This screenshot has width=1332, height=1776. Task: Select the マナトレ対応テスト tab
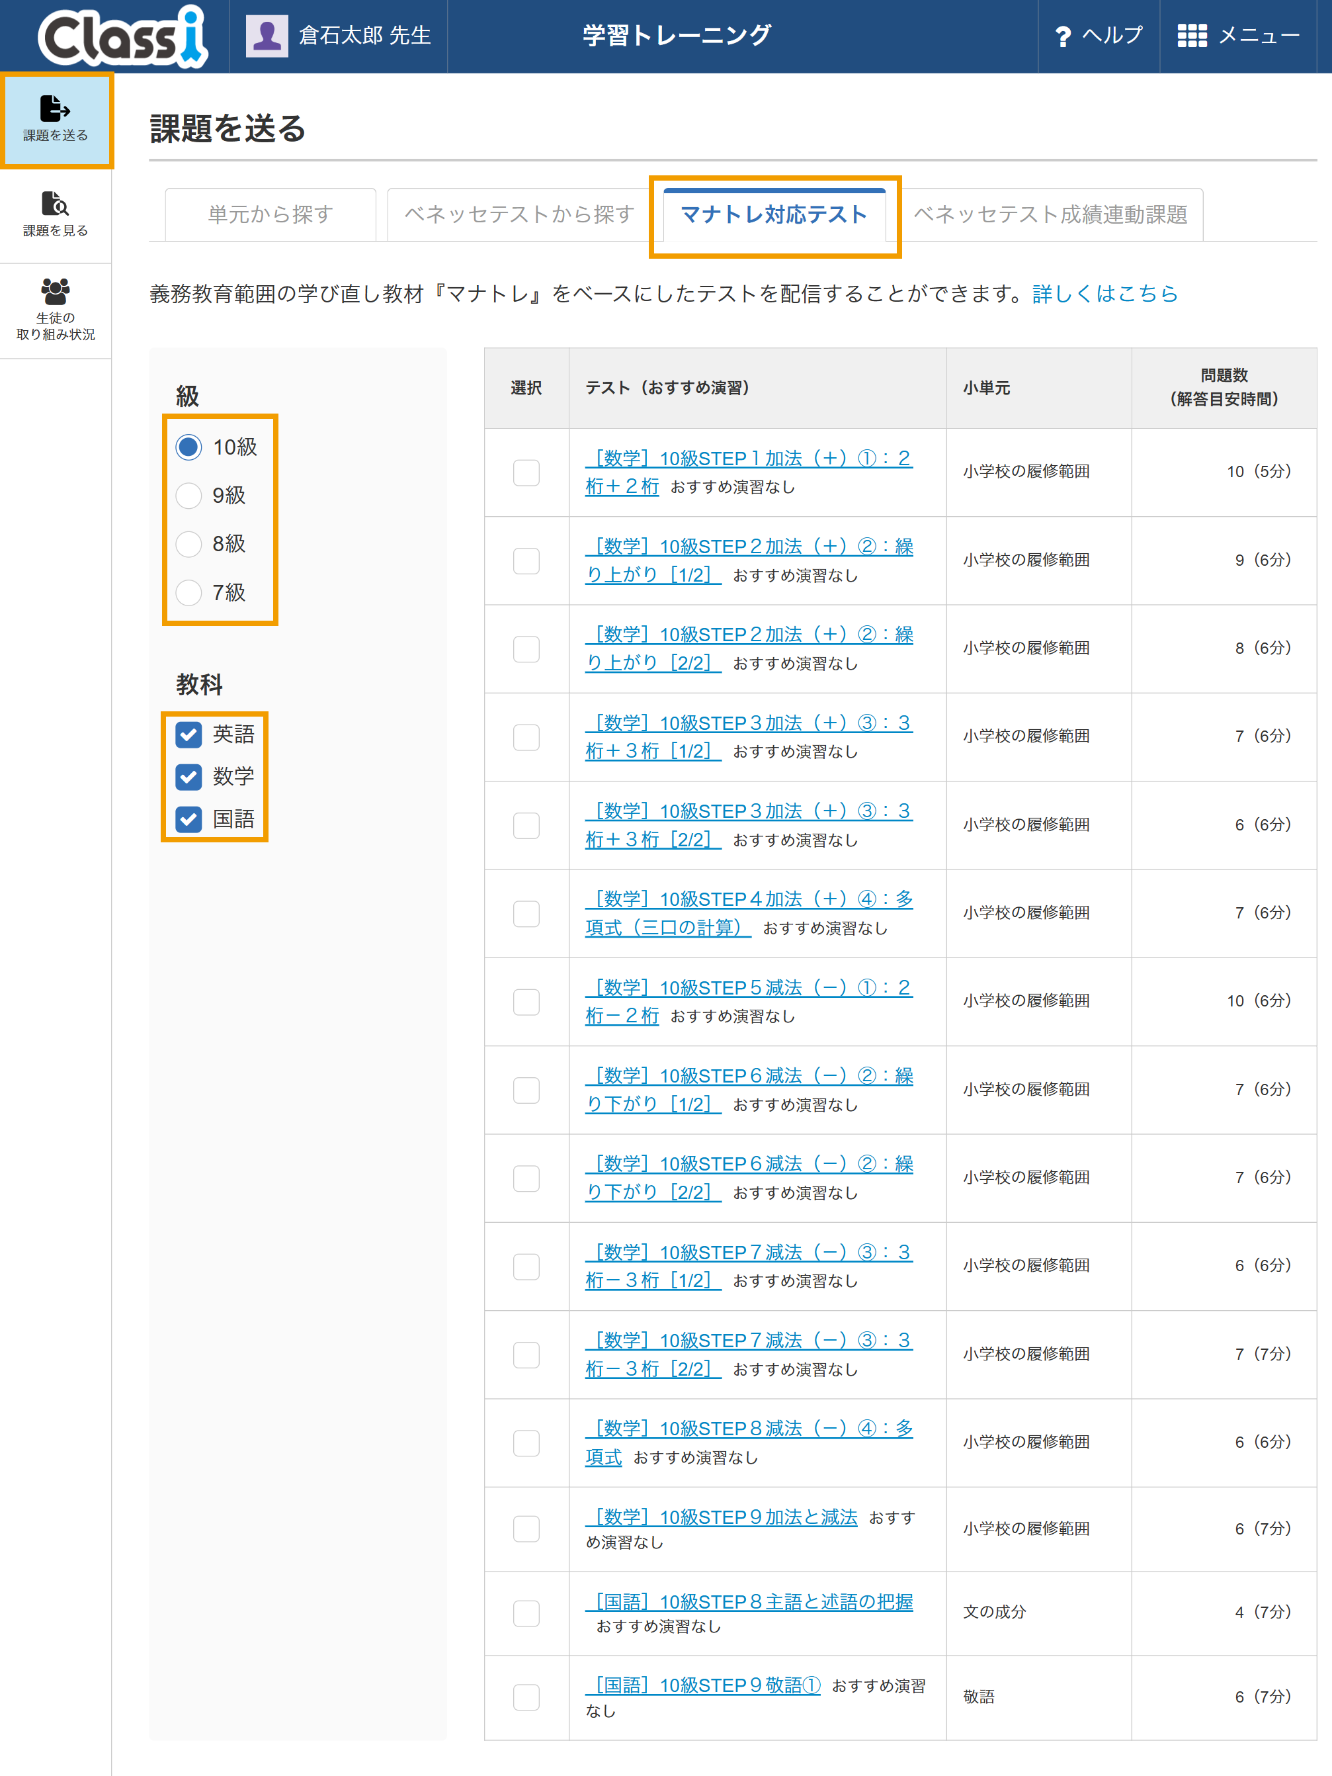(x=774, y=214)
